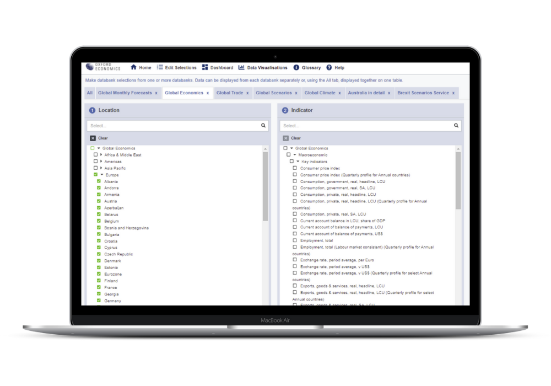Image resolution: width=551 pixels, height=386 pixels.
Task: Click the Indicator Select search field
Action: pyautogui.click(x=364, y=126)
